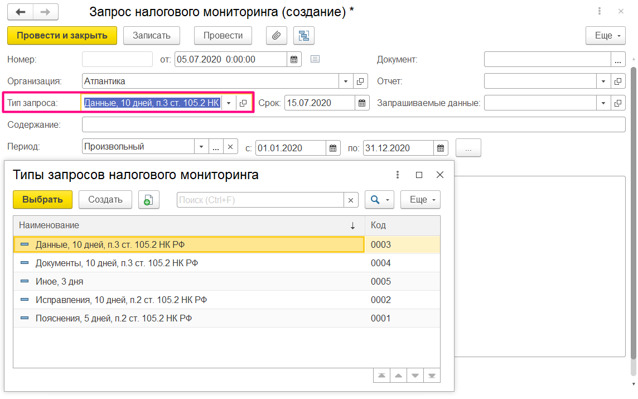638x399 pixels.
Task: Clear the Период value with the × icon
Action: (230, 146)
